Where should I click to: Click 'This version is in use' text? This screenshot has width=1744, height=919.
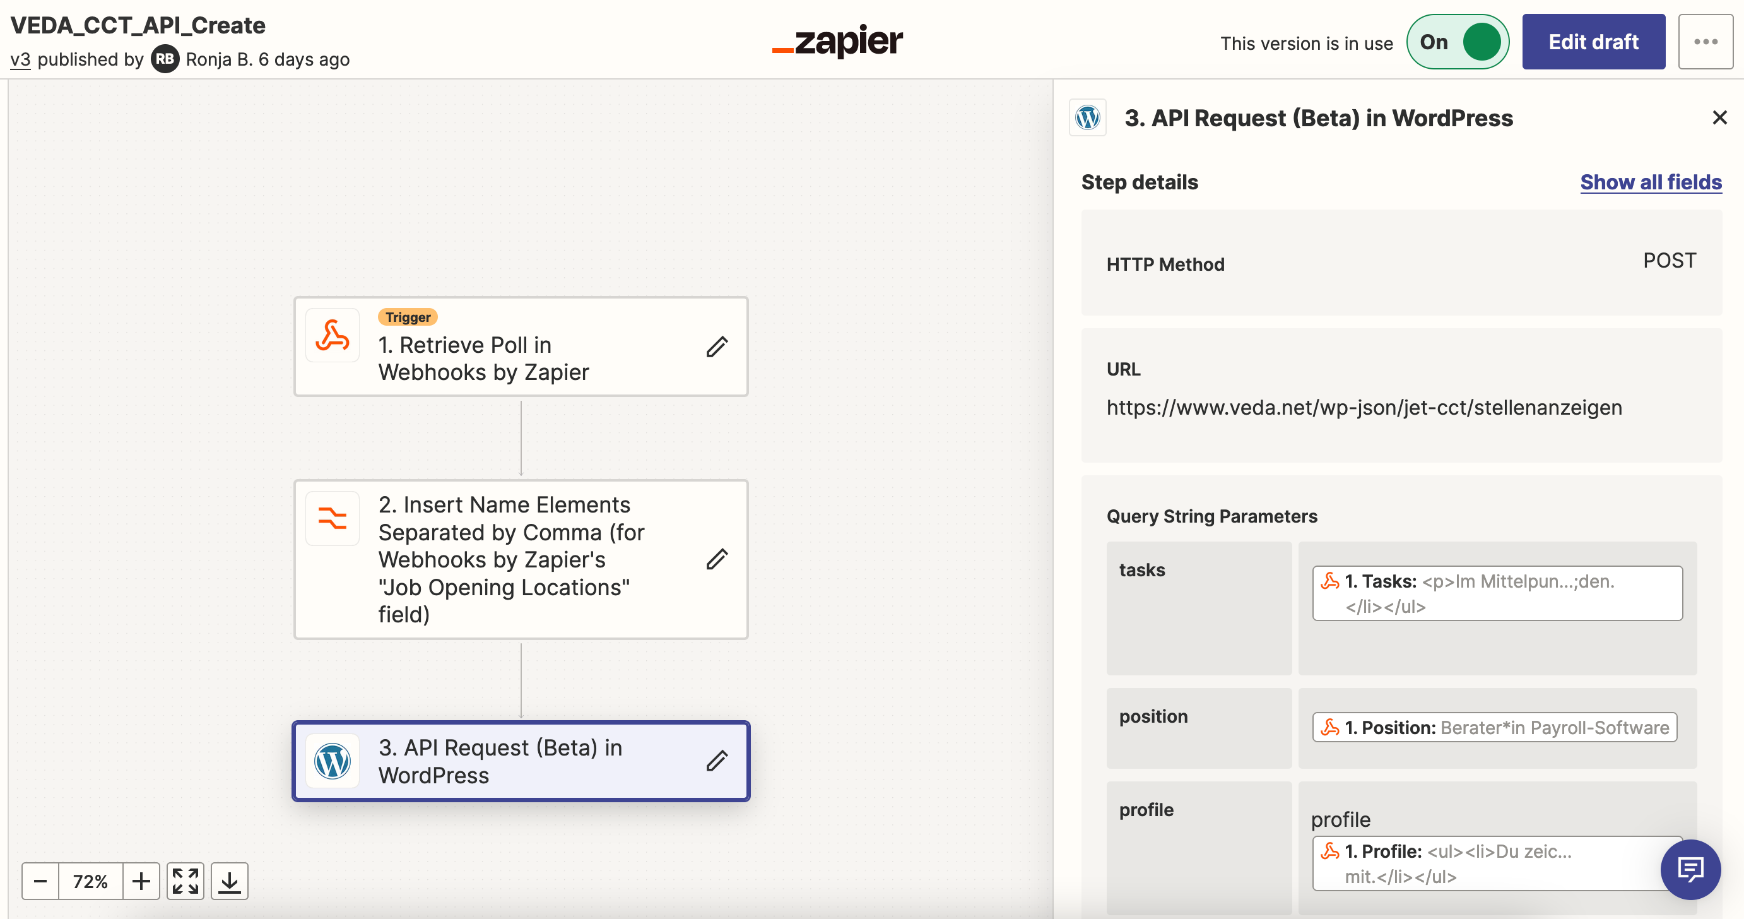tap(1307, 44)
